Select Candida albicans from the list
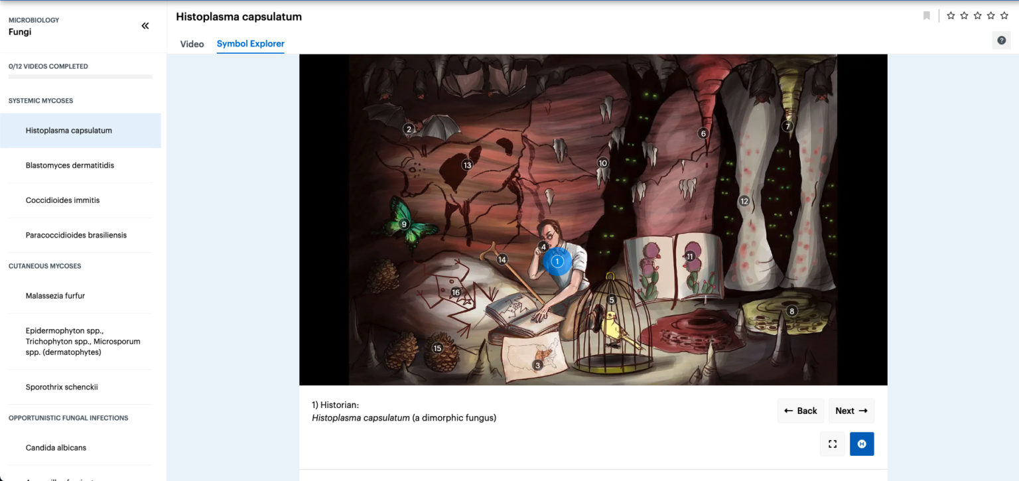Viewport: 1019px width, 481px height. tap(56, 448)
